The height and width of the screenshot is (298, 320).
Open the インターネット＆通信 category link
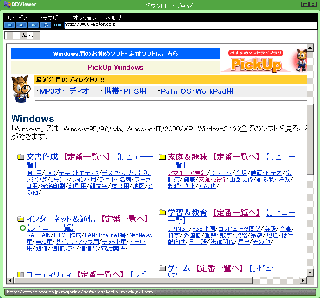click(61, 219)
